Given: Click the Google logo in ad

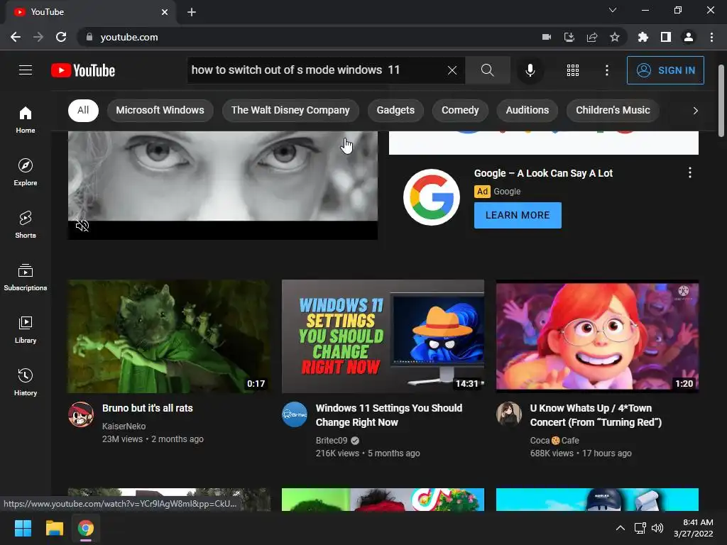Looking at the screenshot, I should [431, 197].
